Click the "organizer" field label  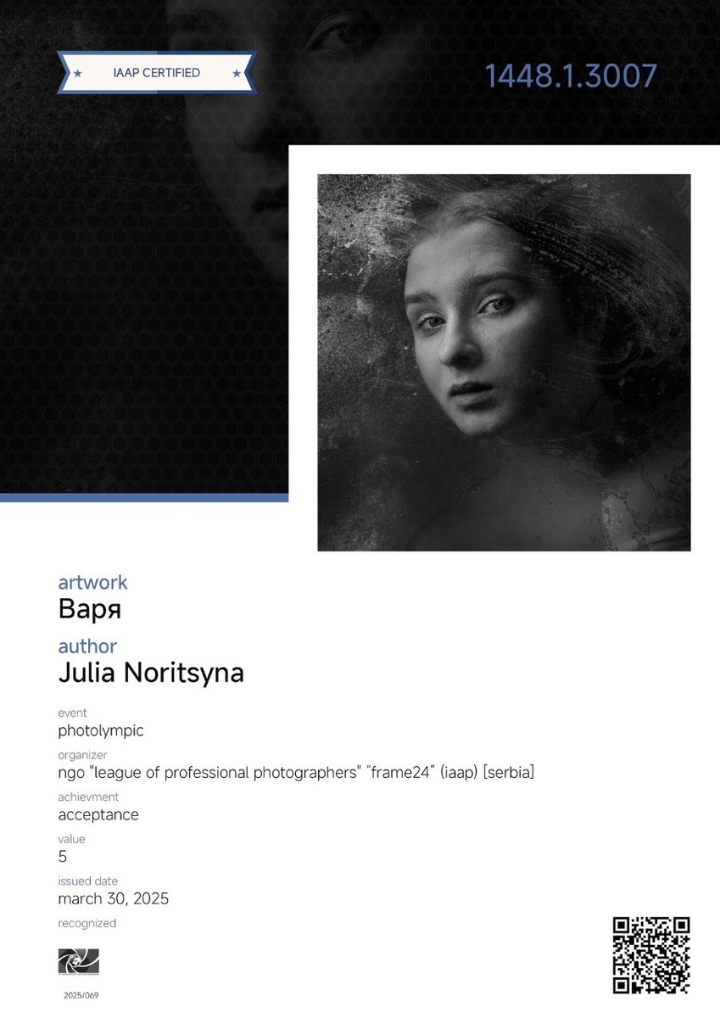(82, 755)
